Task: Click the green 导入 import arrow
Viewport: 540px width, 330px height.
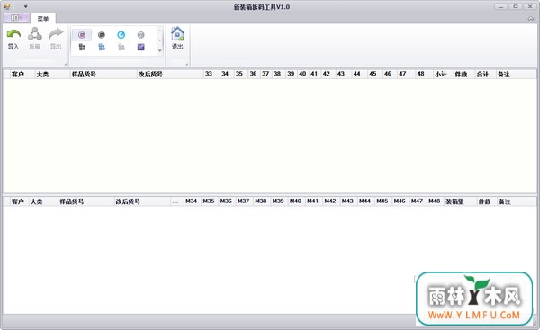Action: pyautogui.click(x=13, y=34)
